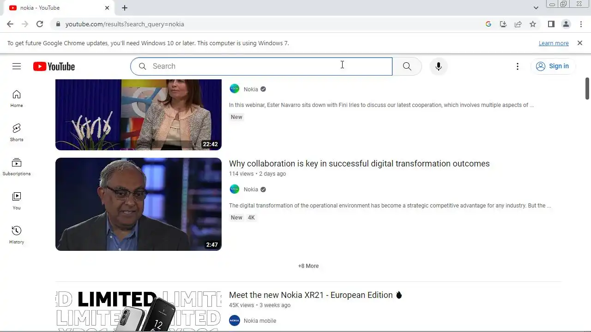Dismiss the Chrome update notification bar
591x332 pixels.
pos(580,43)
